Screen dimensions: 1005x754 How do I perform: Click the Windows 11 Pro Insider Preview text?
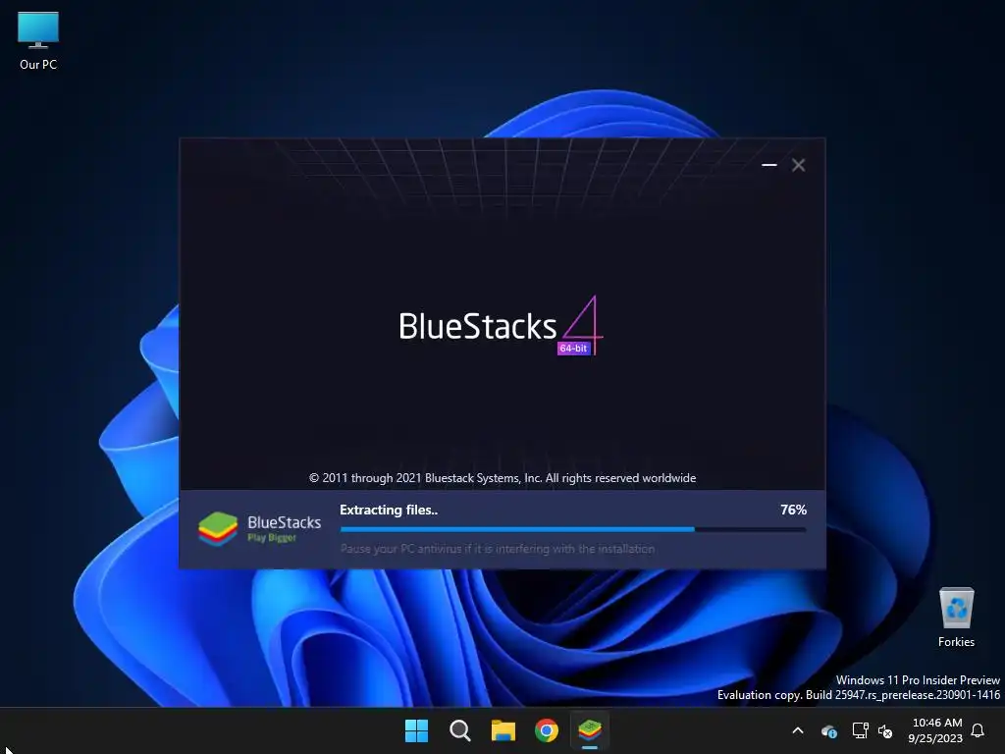pos(918,679)
